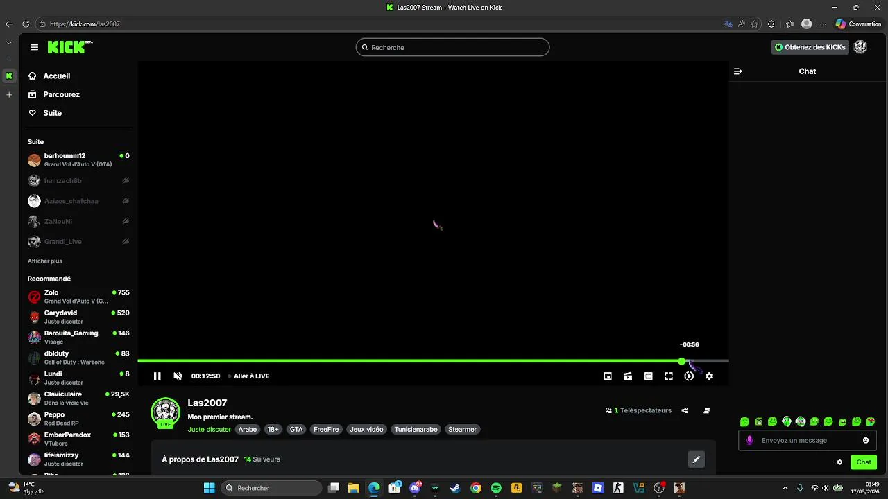Insert last heart-eyes emote in row
This screenshot has width=888, height=499.
click(871, 421)
